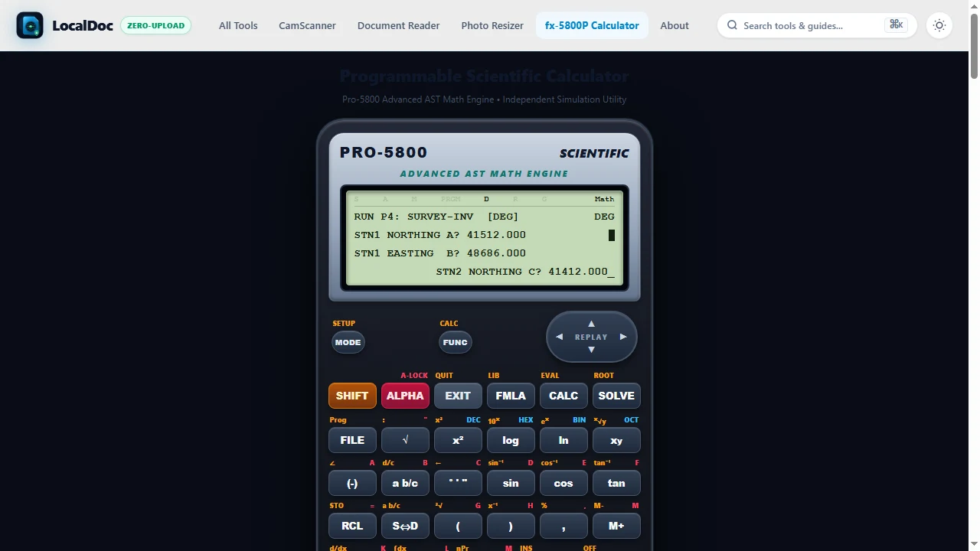
Task: Open the CamScanner tab
Action: (x=307, y=25)
